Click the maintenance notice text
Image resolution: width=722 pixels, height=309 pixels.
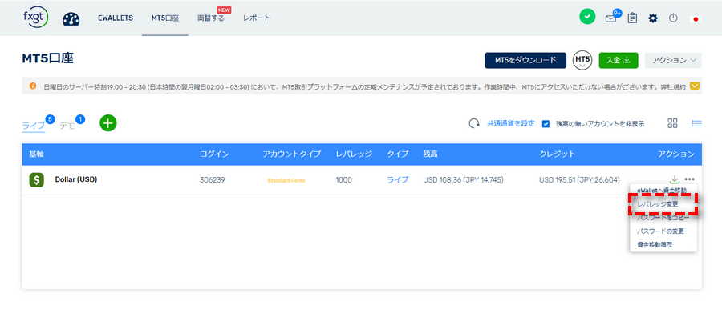coord(365,86)
